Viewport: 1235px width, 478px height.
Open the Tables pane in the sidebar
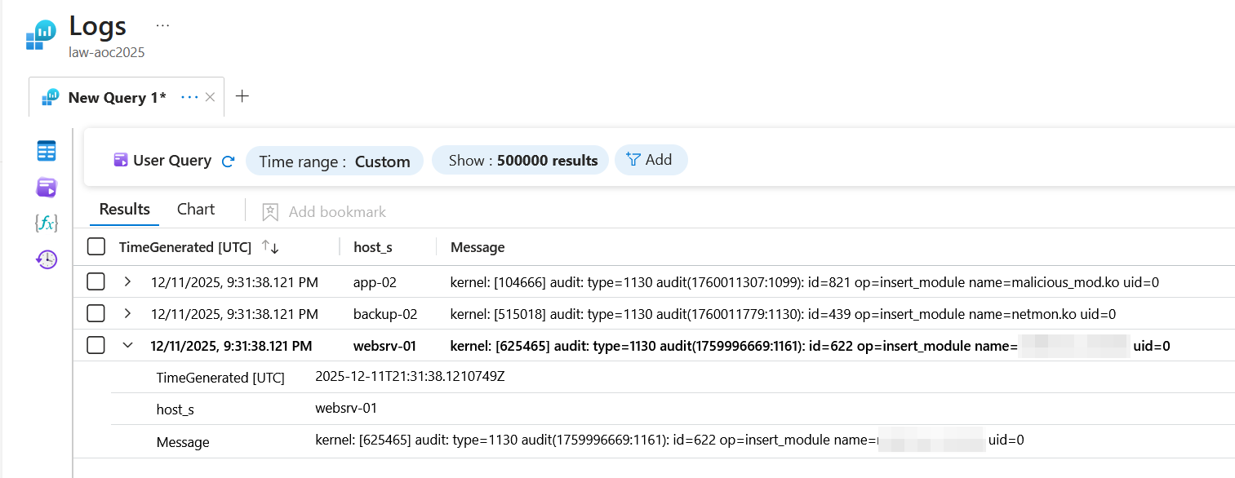tap(47, 149)
